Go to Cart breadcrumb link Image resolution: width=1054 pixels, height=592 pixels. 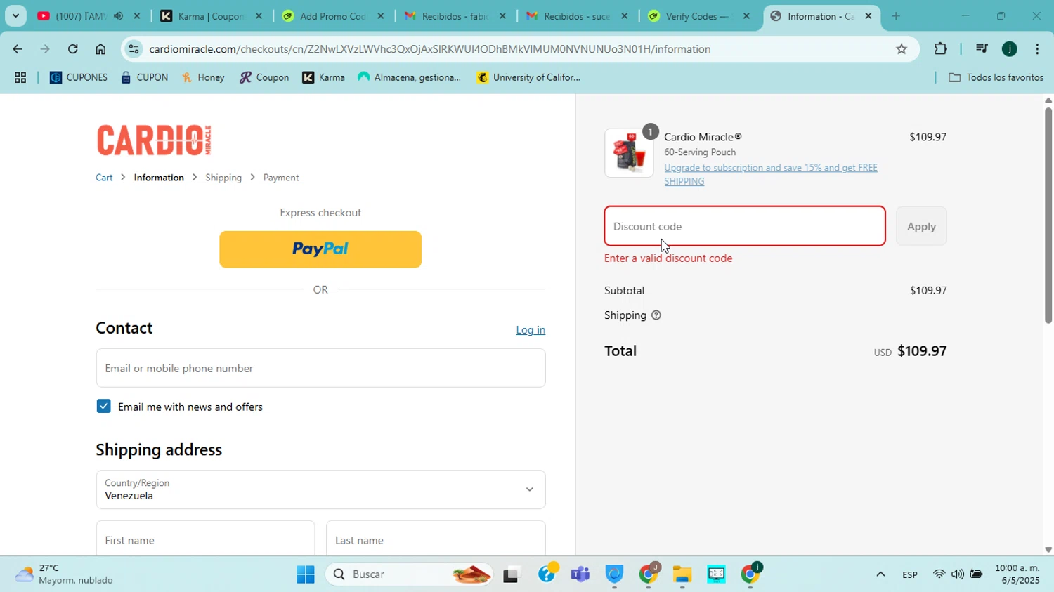coord(104,178)
